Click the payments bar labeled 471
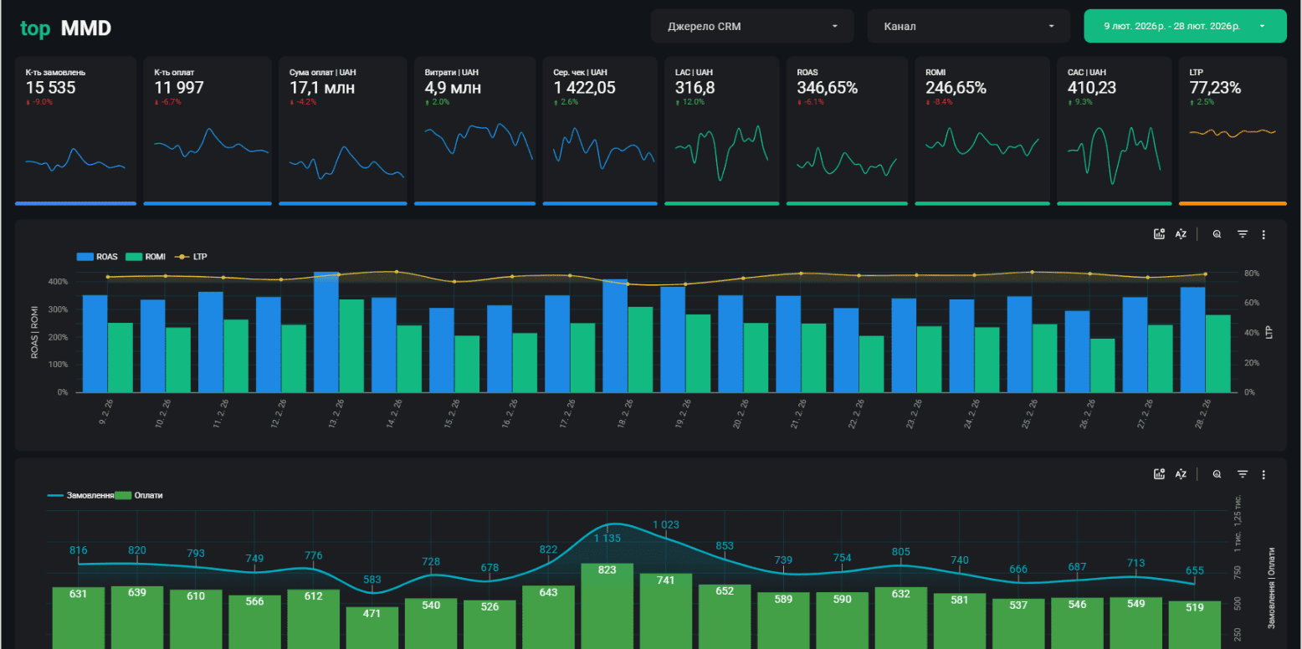Viewport: 1302px width, 649px height. 372,627
